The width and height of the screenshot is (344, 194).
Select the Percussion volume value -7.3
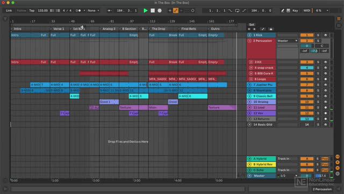314,51
